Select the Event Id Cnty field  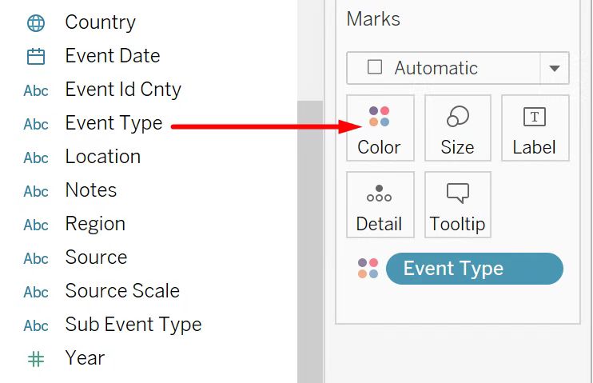(x=123, y=90)
